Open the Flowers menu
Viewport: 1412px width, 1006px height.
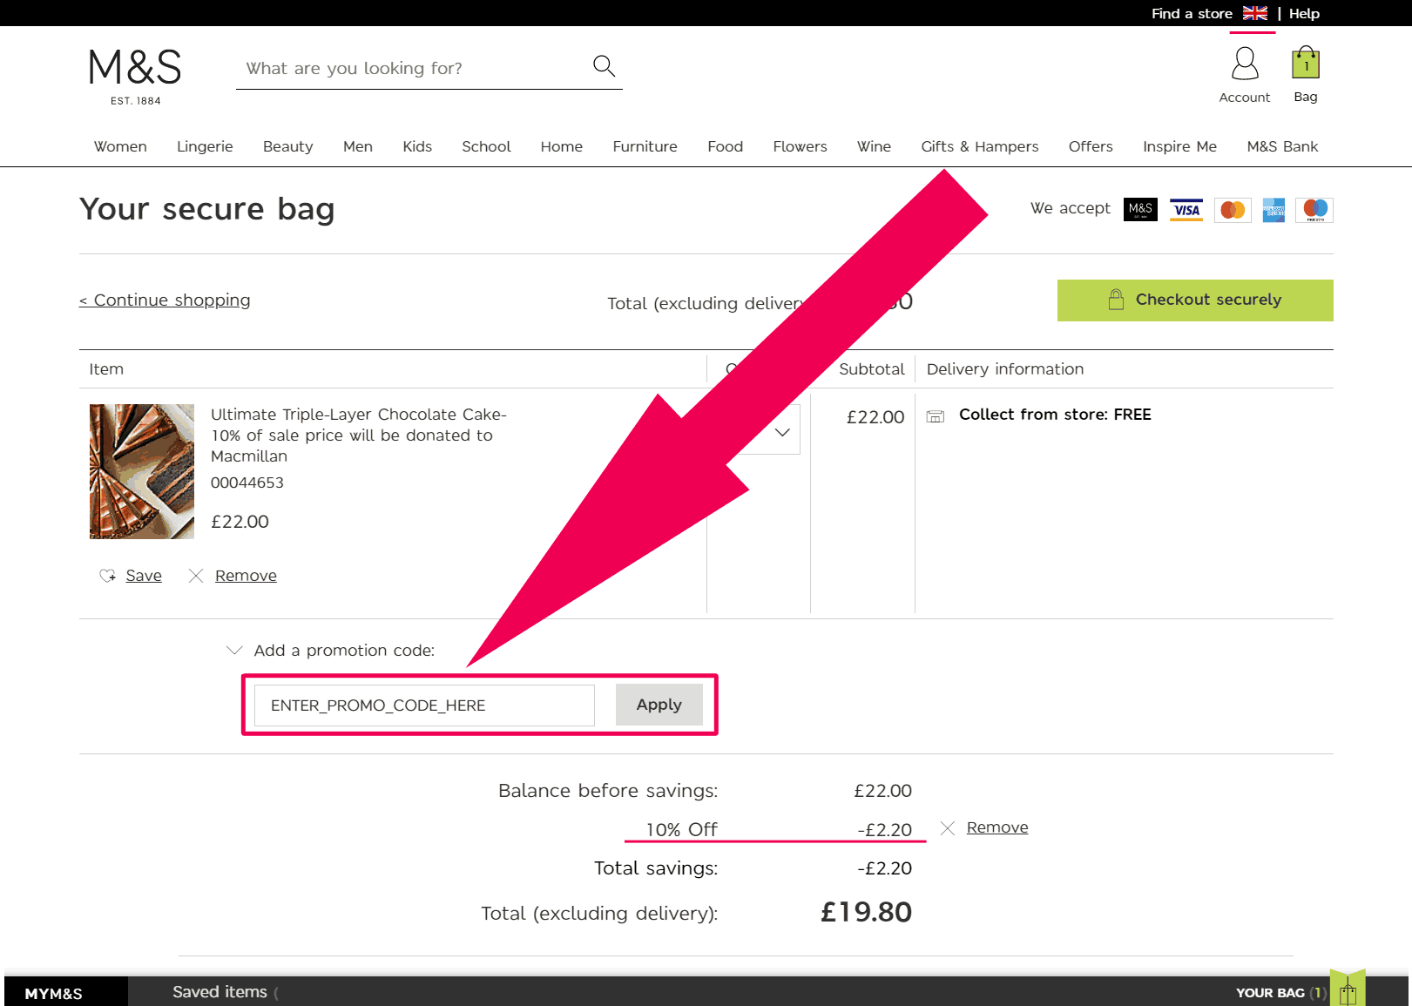point(800,146)
